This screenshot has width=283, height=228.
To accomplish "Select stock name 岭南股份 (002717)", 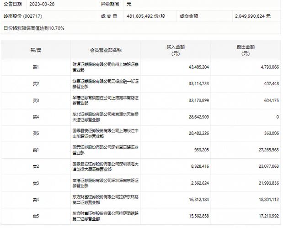I will 23,16.
